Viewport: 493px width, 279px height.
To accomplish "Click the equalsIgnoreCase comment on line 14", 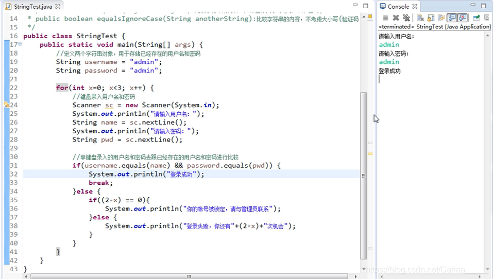I will [193, 19].
